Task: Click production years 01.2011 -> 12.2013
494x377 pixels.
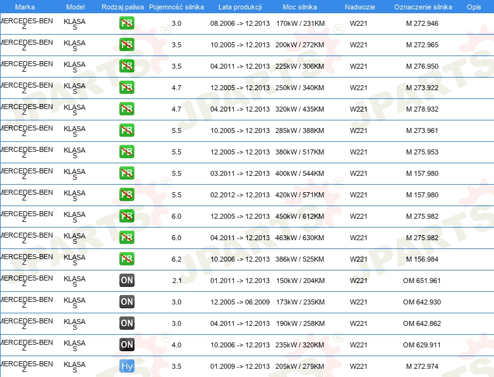Action: [x=240, y=280]
